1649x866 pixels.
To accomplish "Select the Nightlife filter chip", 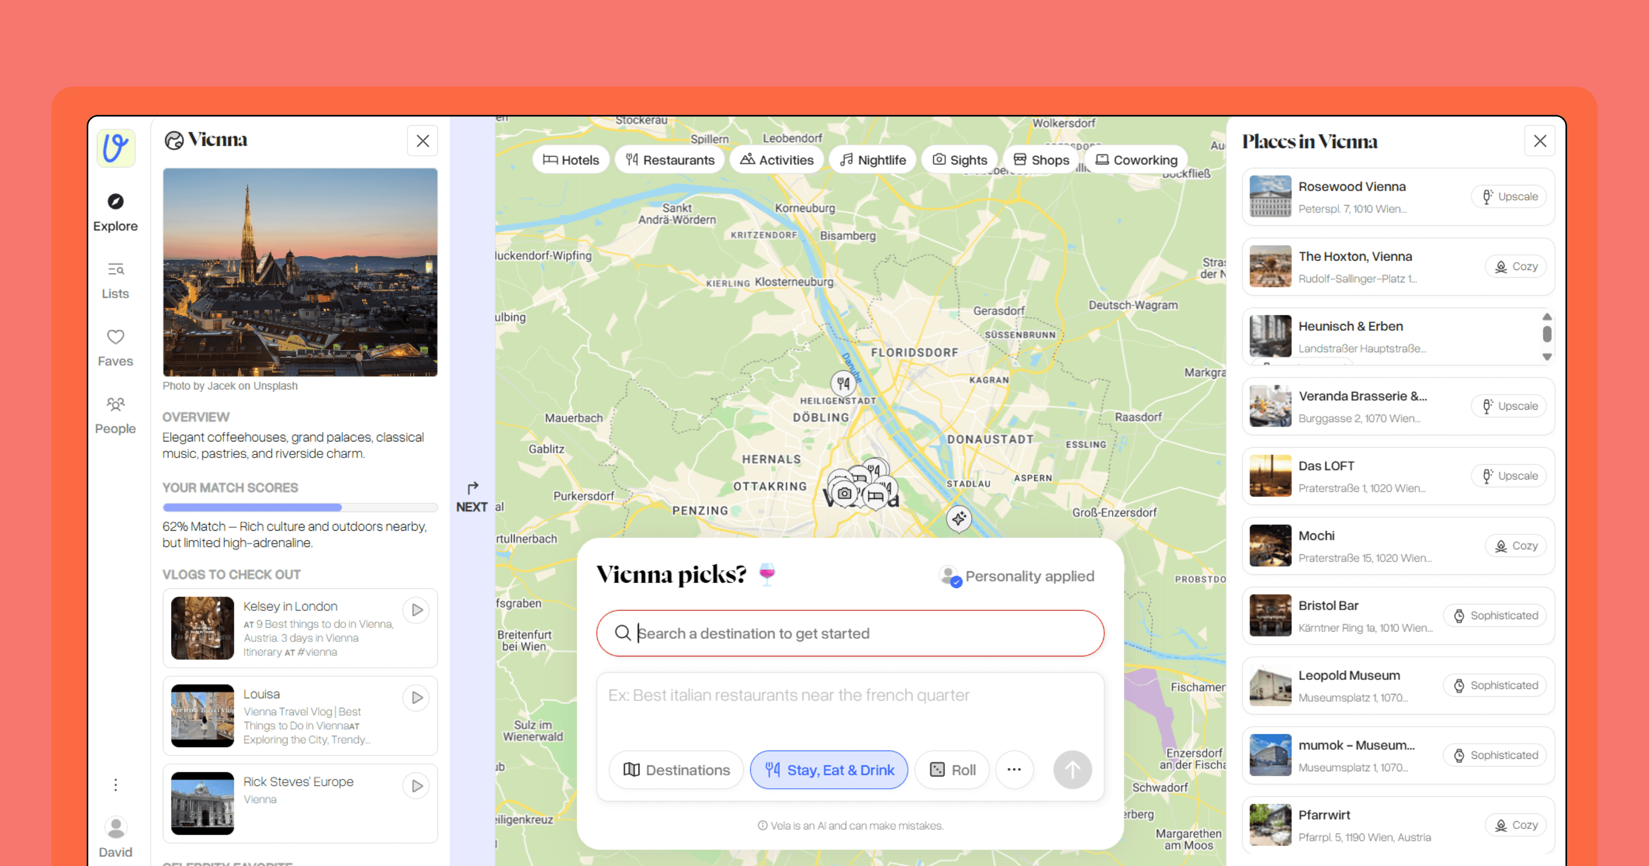I will click(x=872, y=160).
